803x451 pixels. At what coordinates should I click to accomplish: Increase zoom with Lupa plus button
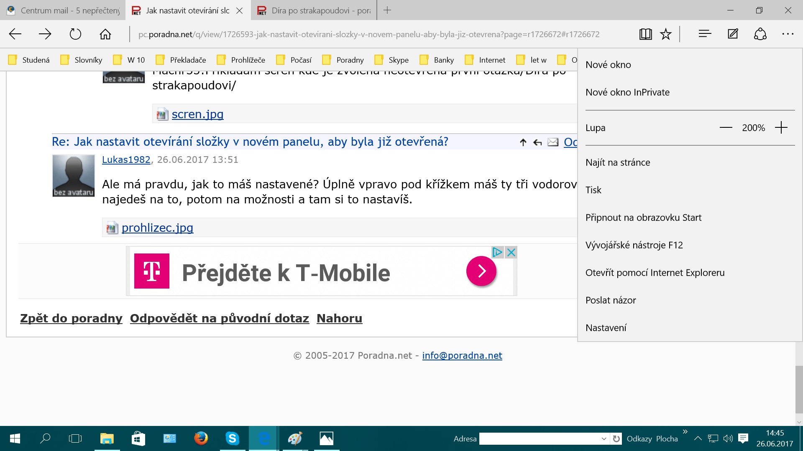pyautogui.click(x=781, y=128)
